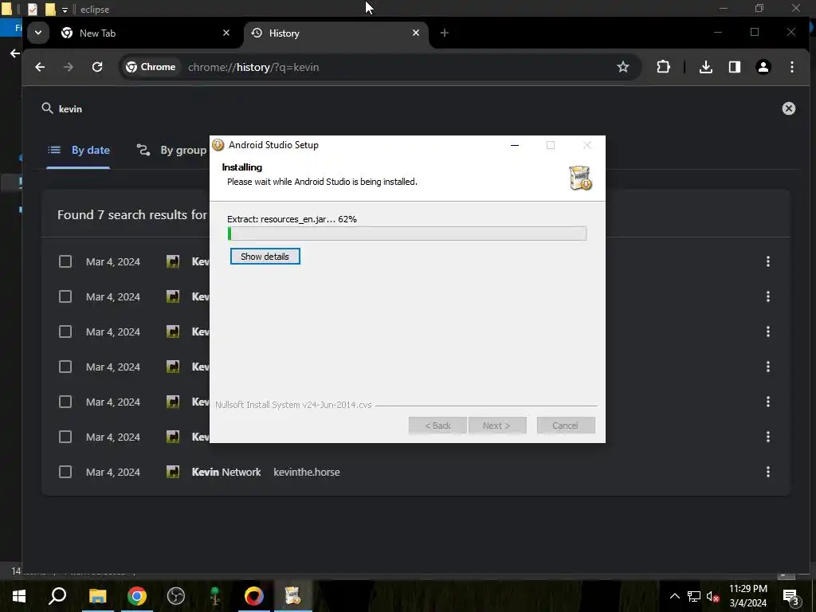The width and height of the screenshot is (816, 612).
Task: Open Windows Start menu
Action: 19,596
